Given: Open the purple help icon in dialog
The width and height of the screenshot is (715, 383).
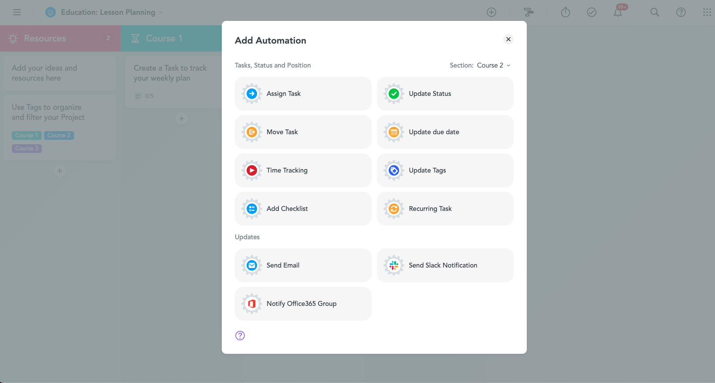Looking at the screenshot, I should pyautogui.click(x=240, y=336).
